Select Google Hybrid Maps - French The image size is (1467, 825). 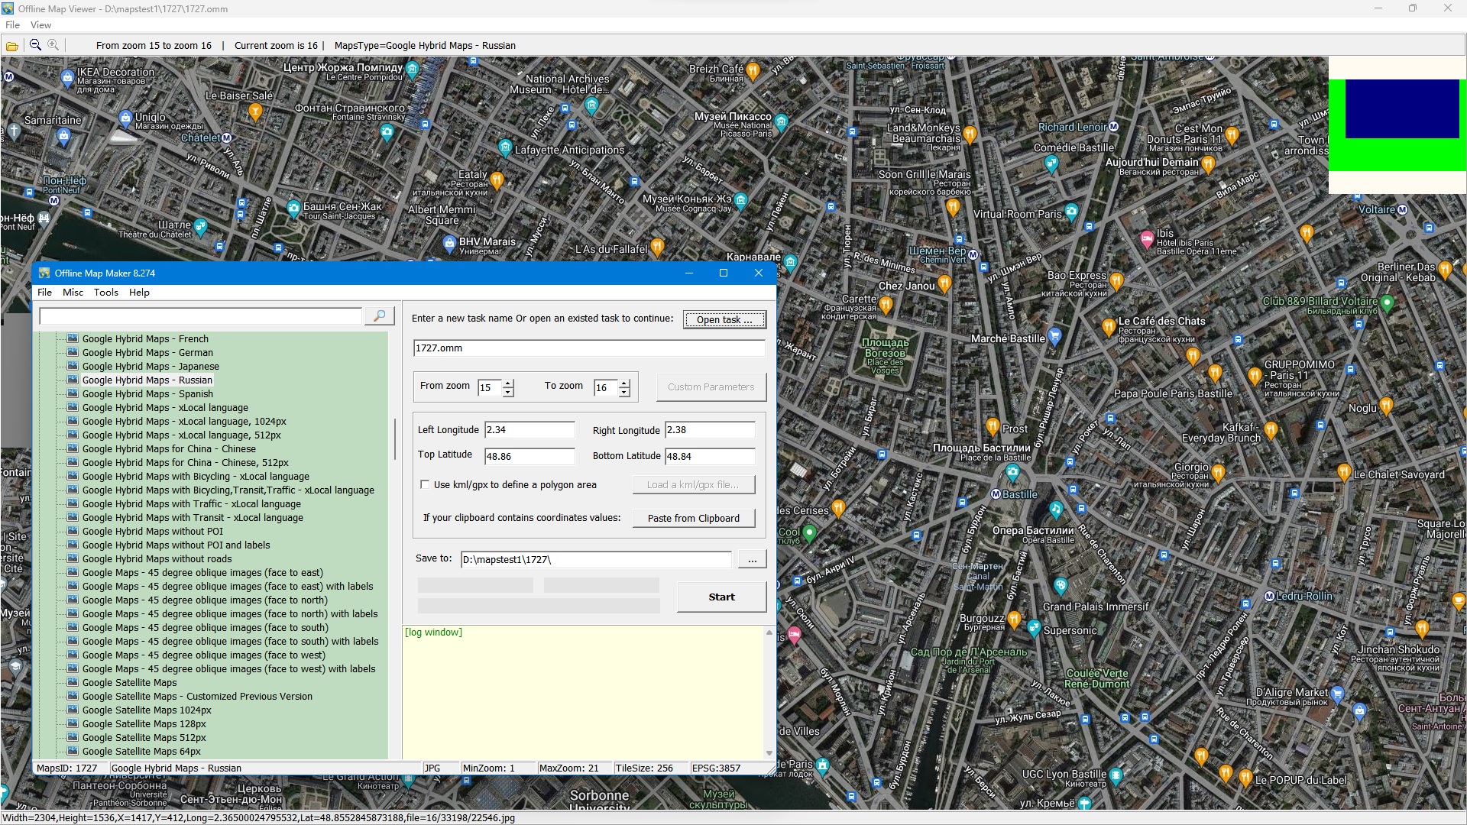(x=145, y=339)
